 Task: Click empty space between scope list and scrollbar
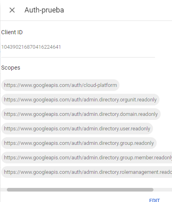[x=86, y=183]
